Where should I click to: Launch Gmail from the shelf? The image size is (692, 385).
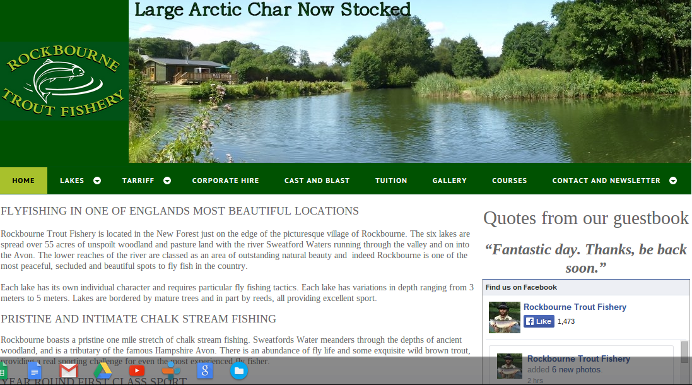point(69,371)
